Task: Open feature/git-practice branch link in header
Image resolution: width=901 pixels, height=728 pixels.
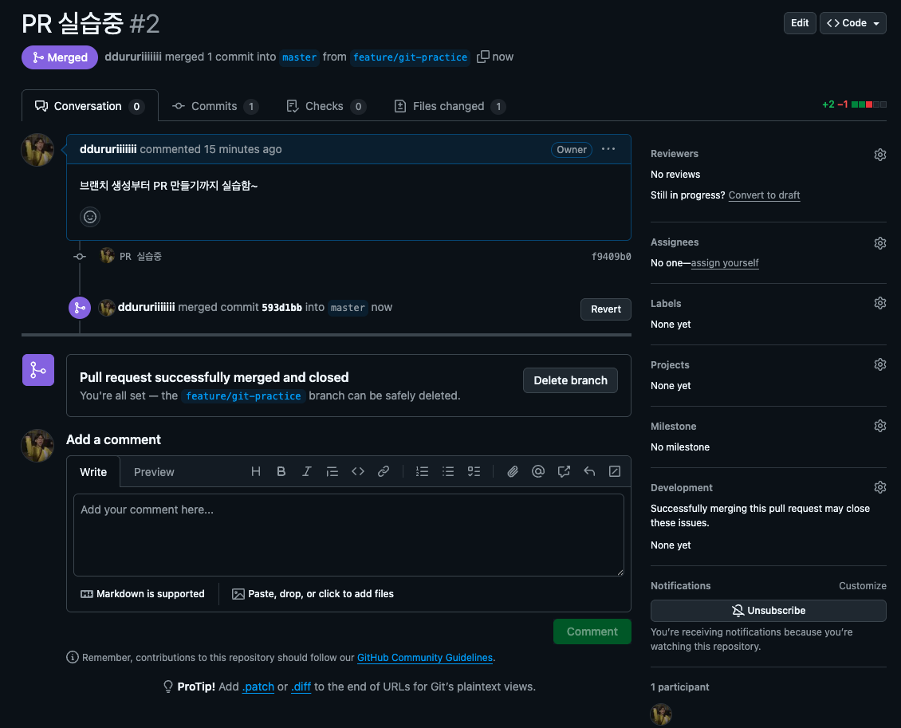Action: coord(410,57)
